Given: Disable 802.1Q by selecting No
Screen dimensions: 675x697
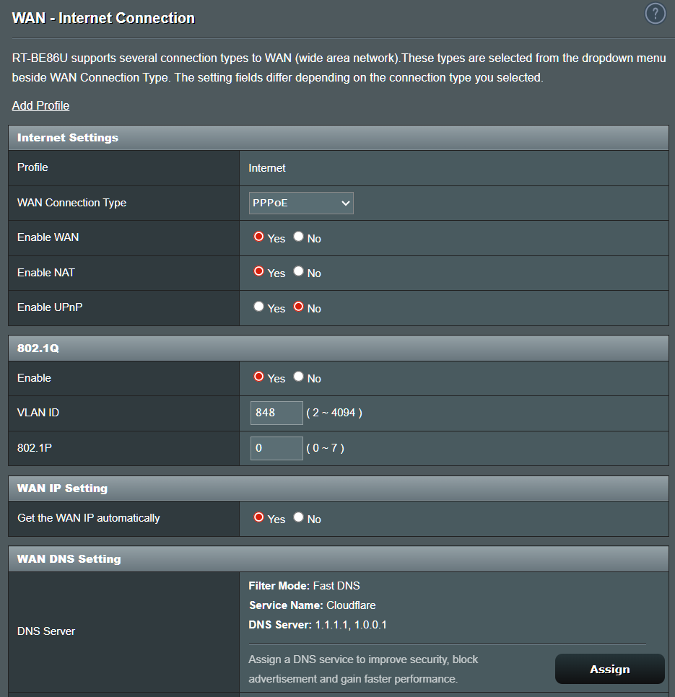Looking at the screenshot, I should point(299,377).
